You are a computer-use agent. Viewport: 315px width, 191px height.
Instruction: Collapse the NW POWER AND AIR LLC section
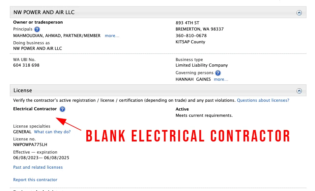[x=299, y=13]
